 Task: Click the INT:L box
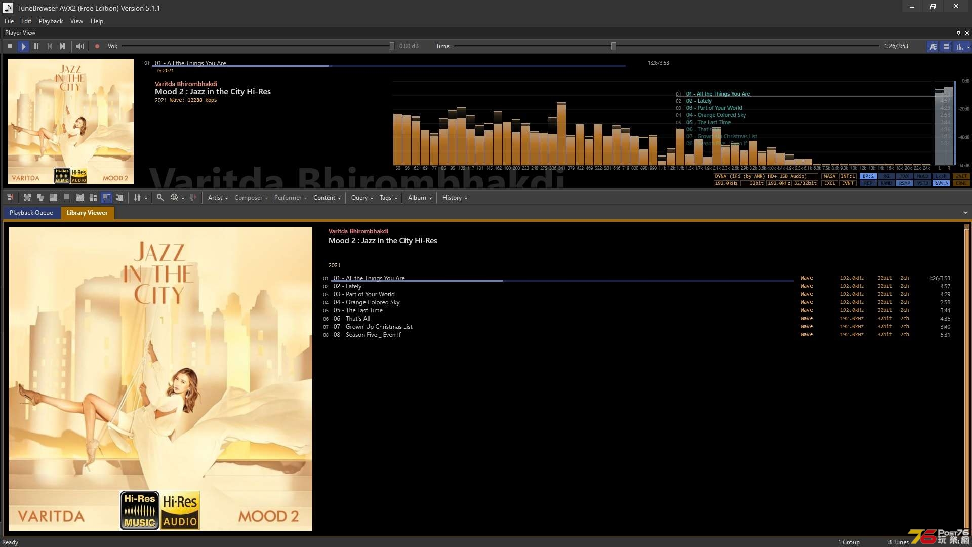tap(847, 176)
